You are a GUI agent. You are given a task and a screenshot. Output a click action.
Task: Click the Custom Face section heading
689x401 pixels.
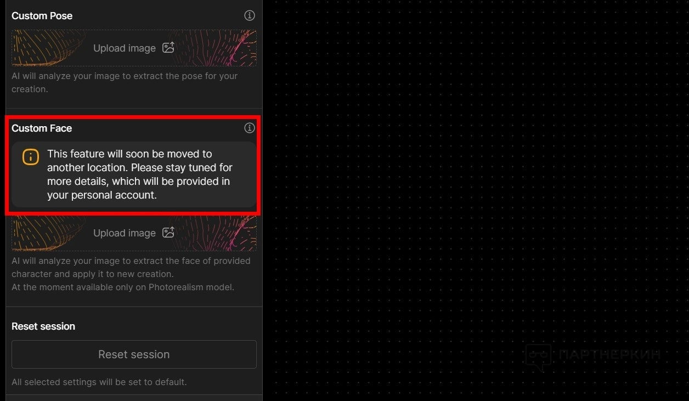[x=42, y=128]
